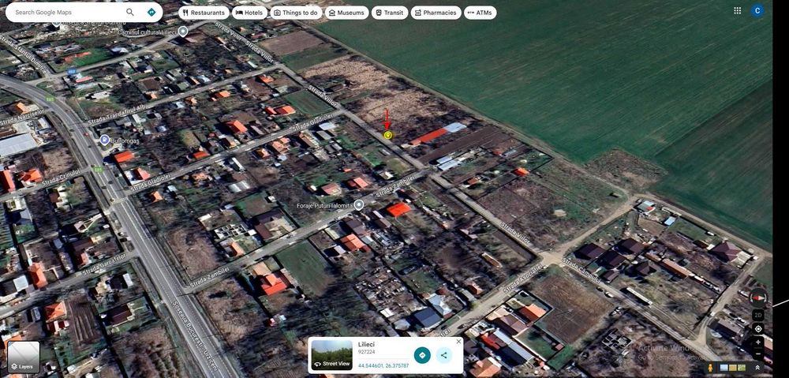This screenshot has width=789, height=378.
Task: Switch the map to 2D view
Action: [758, 315]
